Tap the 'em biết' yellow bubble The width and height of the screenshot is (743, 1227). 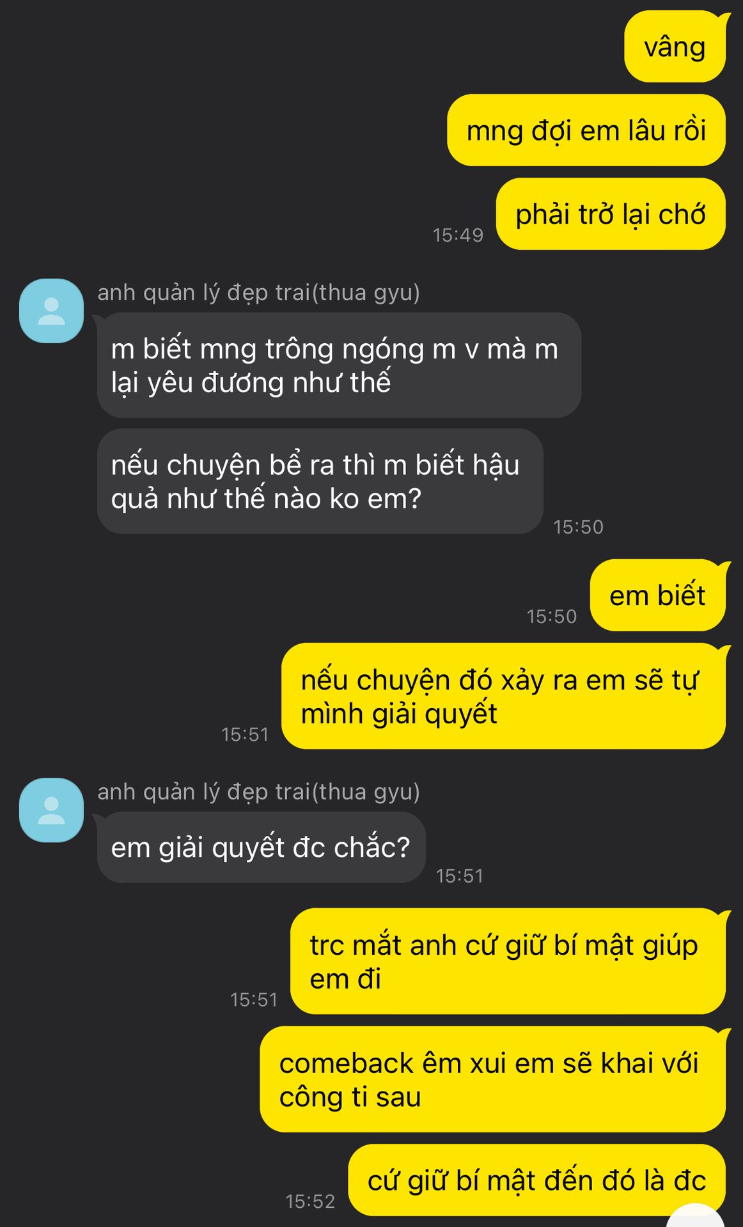click(658, 596)
